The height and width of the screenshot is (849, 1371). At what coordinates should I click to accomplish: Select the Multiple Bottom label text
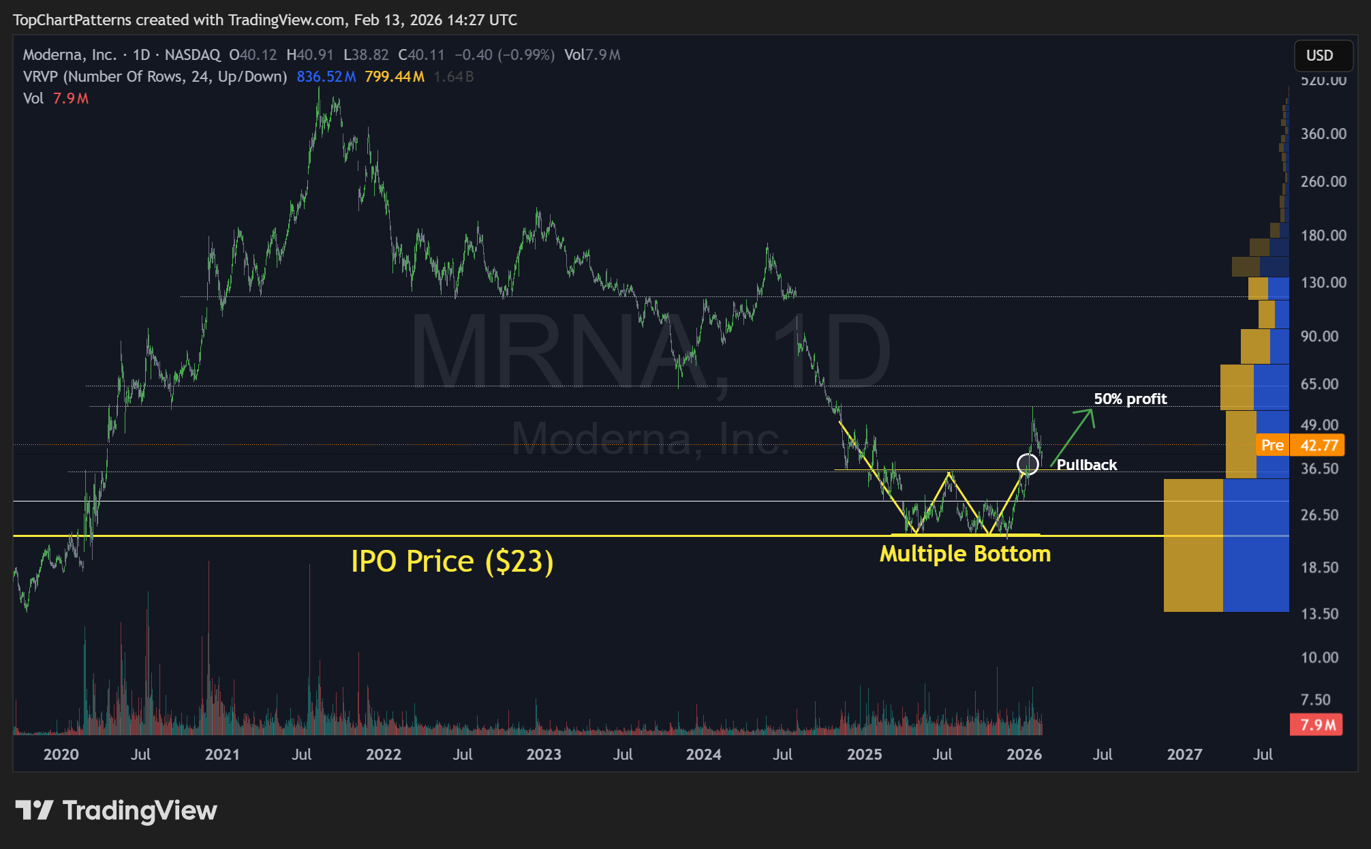tap(965, 553)
